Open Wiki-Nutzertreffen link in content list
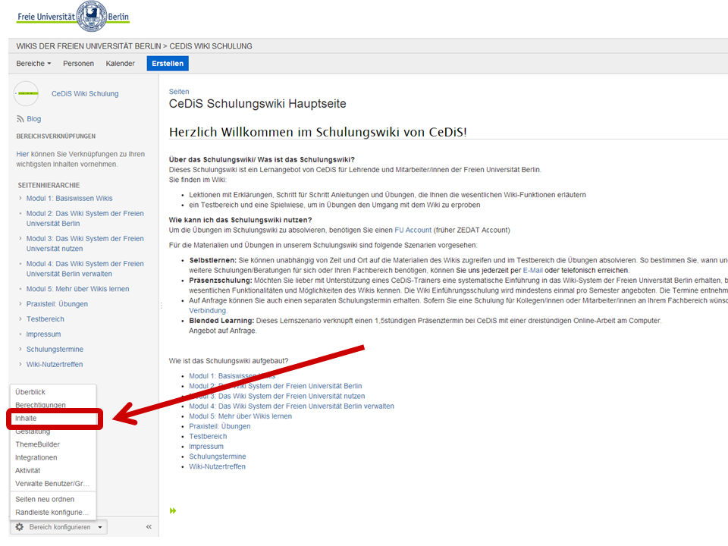The image size is (728, 546). (x=218, y=466)
